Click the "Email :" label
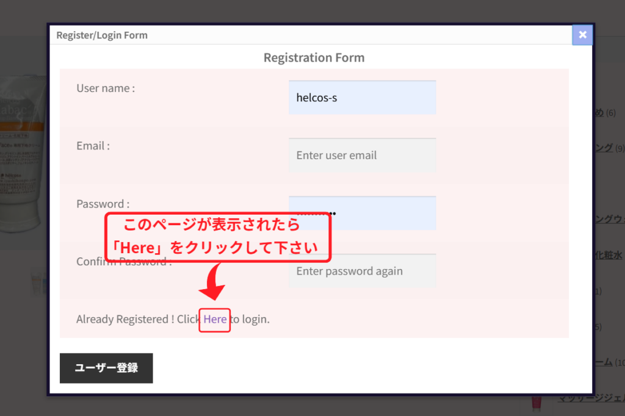This screenshot has width=625, height=416. (x=93, y=146)
